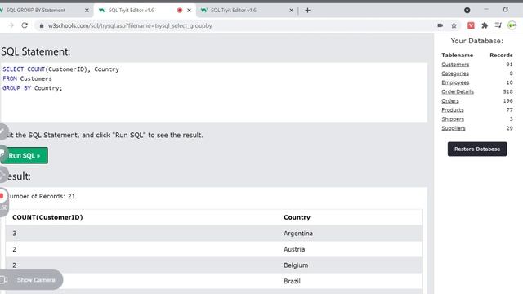Image resolution: width=523 pixels, height=294 pixels.
Task: Click the red recording dot on the tab
Action: pyautogui.click(x=180, y=11)
